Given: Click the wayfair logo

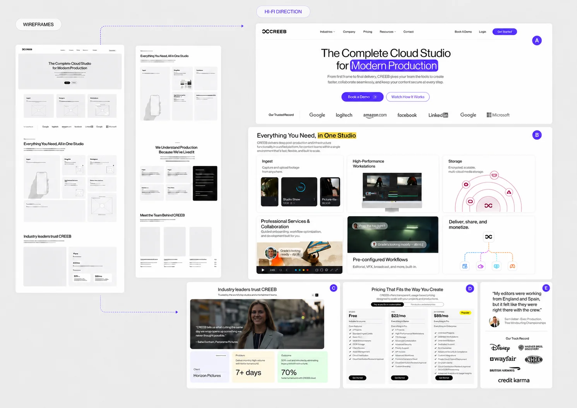Looking at the screenshot, I should pyautogui.click(x=503, y=359).
